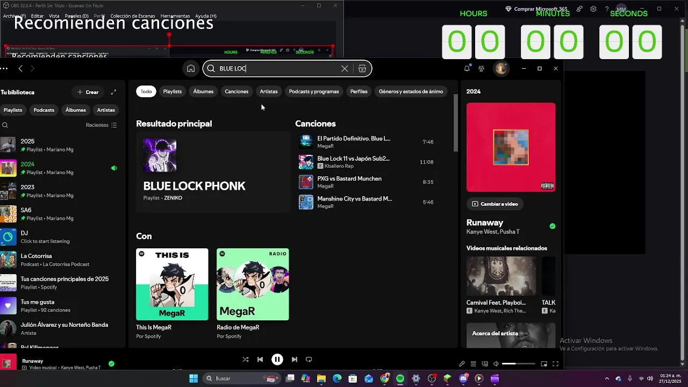
Task: Toggle the Podcasts library filter
Action: [x=44, y=110]
